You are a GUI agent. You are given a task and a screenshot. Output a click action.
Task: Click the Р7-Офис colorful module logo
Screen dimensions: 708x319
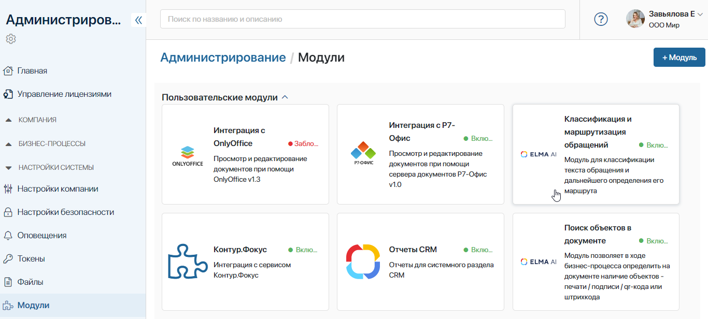point(362,153)
